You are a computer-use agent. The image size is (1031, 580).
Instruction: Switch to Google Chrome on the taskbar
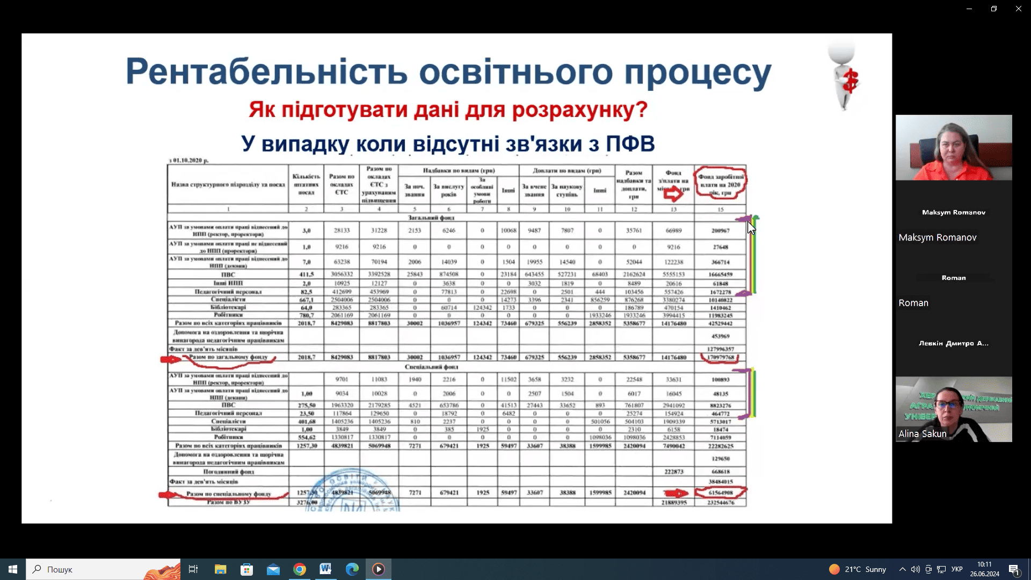click(x=299, y=569)
